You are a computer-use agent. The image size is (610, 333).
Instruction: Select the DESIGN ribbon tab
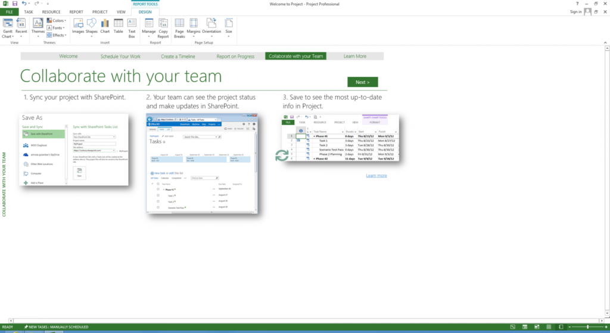[x=145, y=12]
